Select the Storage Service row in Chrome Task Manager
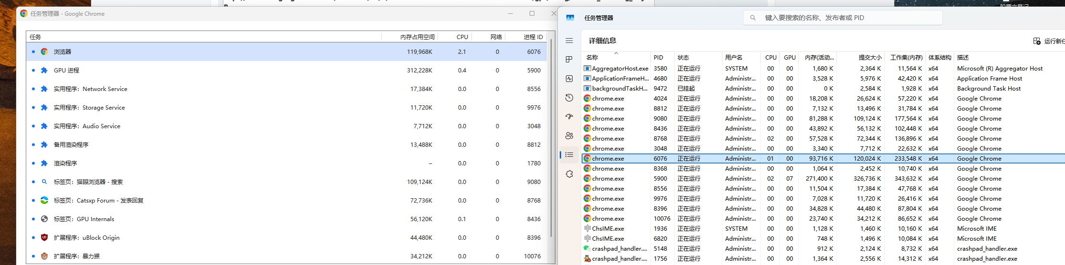 pos(286,107)
